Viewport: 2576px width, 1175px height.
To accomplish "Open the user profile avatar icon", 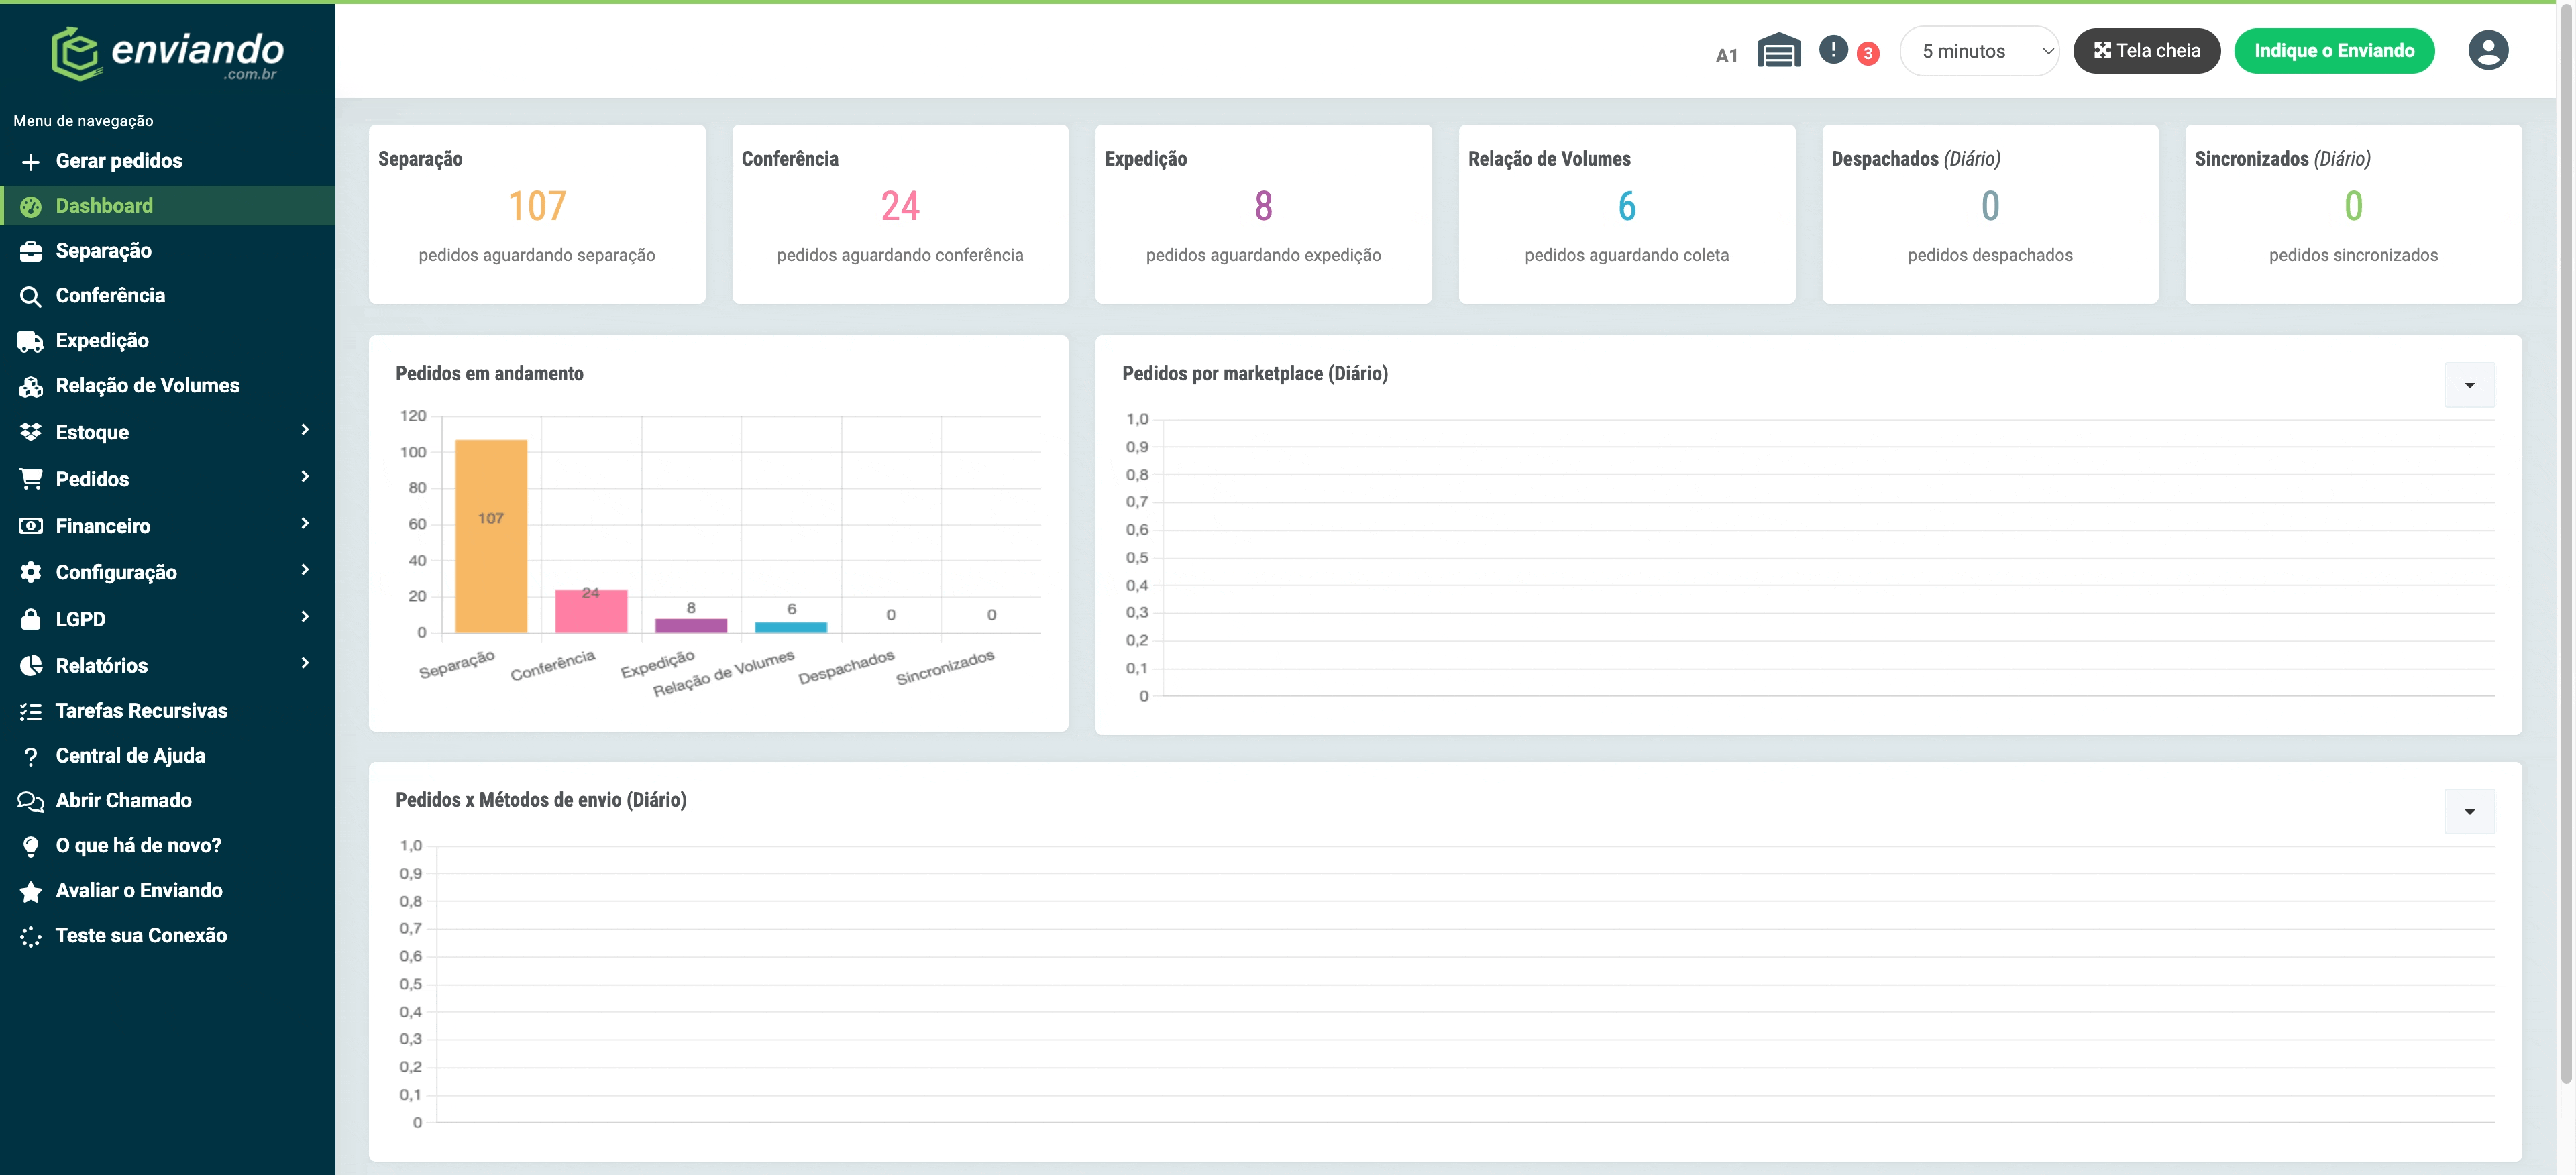I will click(2487, 50).
